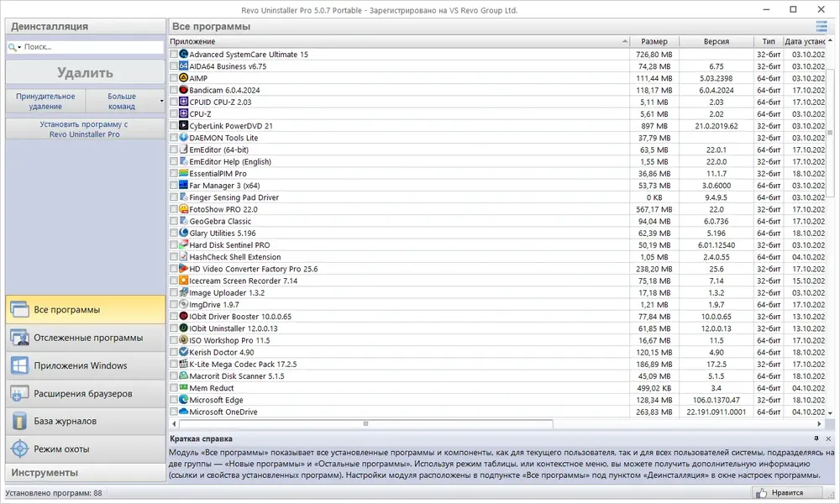Tick the Bandicam 6.0.4.2024 checkbox

(174, 90)
